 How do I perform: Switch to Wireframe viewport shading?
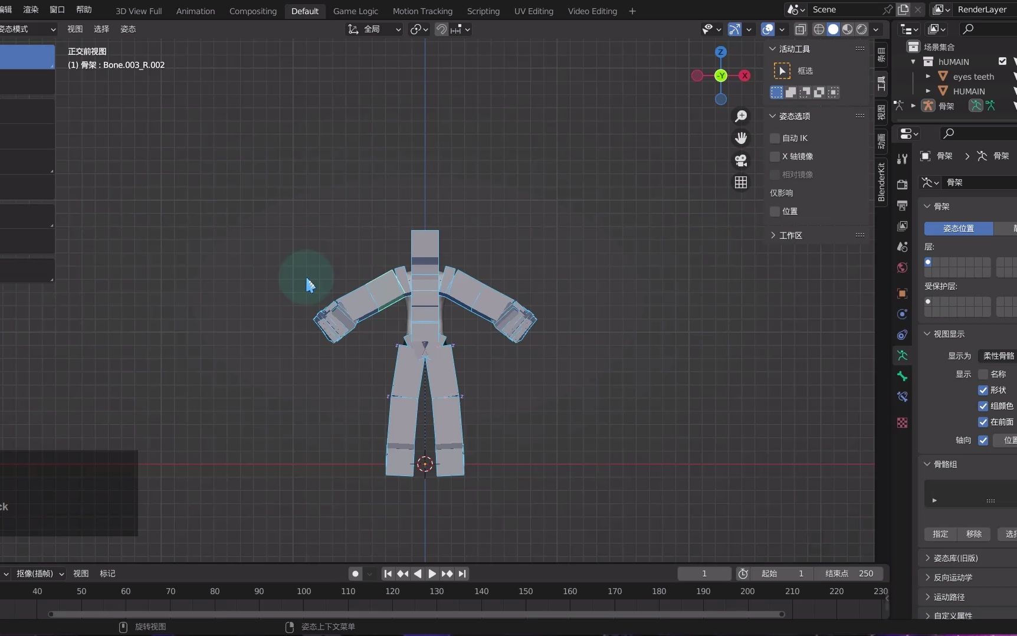[x=818, y=29]
